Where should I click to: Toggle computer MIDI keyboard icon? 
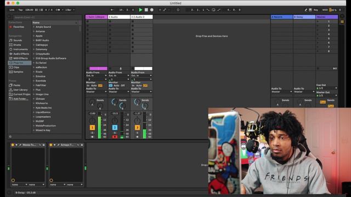coord(310,10)
